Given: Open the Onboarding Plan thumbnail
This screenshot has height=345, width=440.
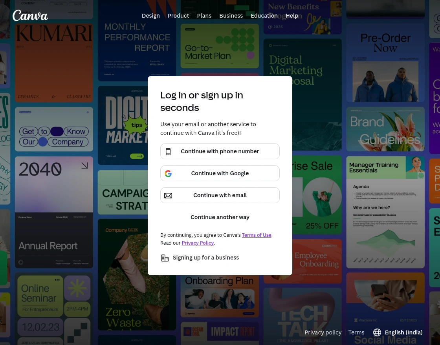Looking at the screenshot, I should coord(220,296).
